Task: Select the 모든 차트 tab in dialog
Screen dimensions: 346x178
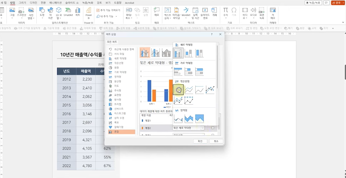Action: tap(112, 42)
